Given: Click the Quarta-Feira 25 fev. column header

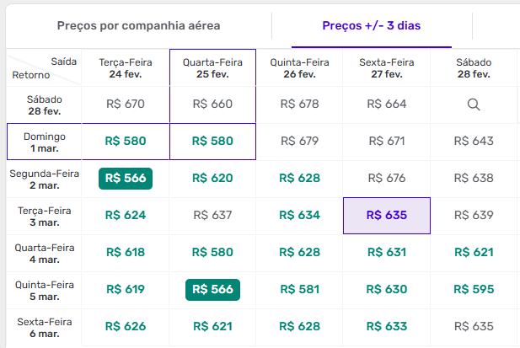Looking at the screenshot, I should 212,67.
